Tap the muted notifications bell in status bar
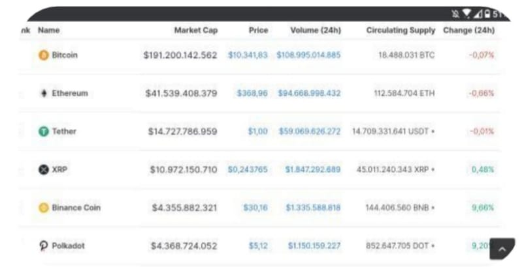Viewport: 524px width, 267px height. coord(455,14)
